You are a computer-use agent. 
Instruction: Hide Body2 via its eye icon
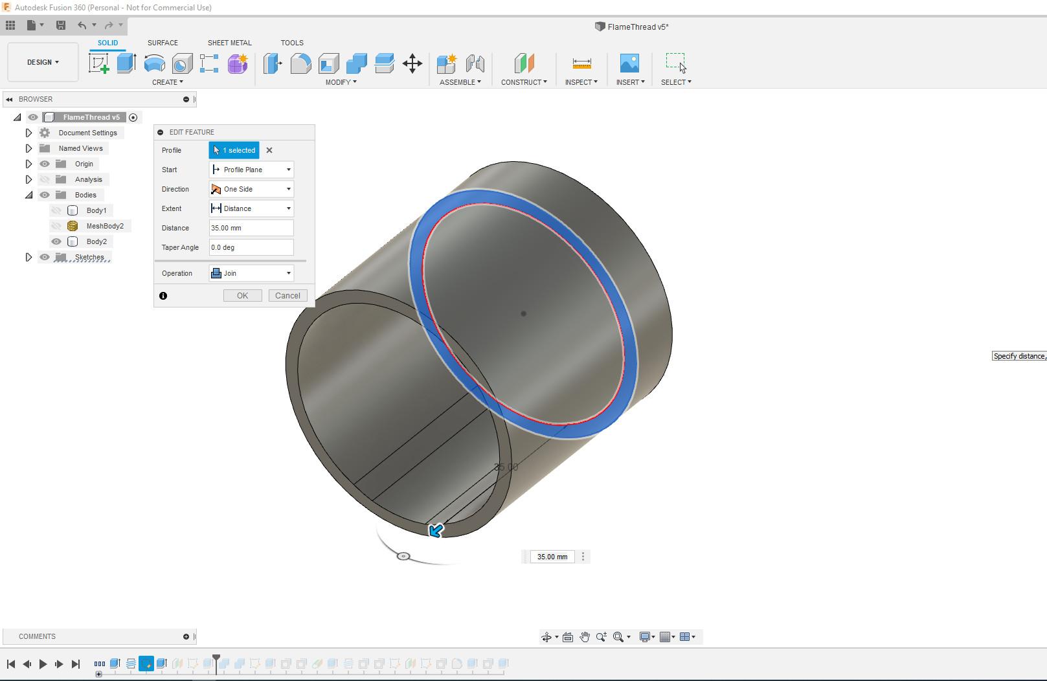pos(56,241)
